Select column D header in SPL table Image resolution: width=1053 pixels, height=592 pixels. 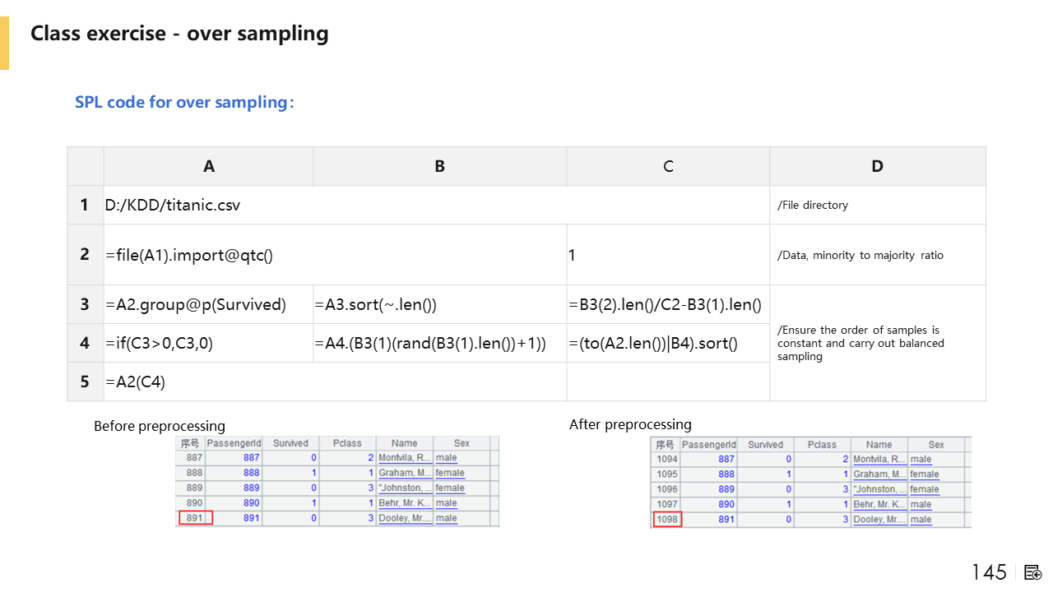click(x=877, y=166)
